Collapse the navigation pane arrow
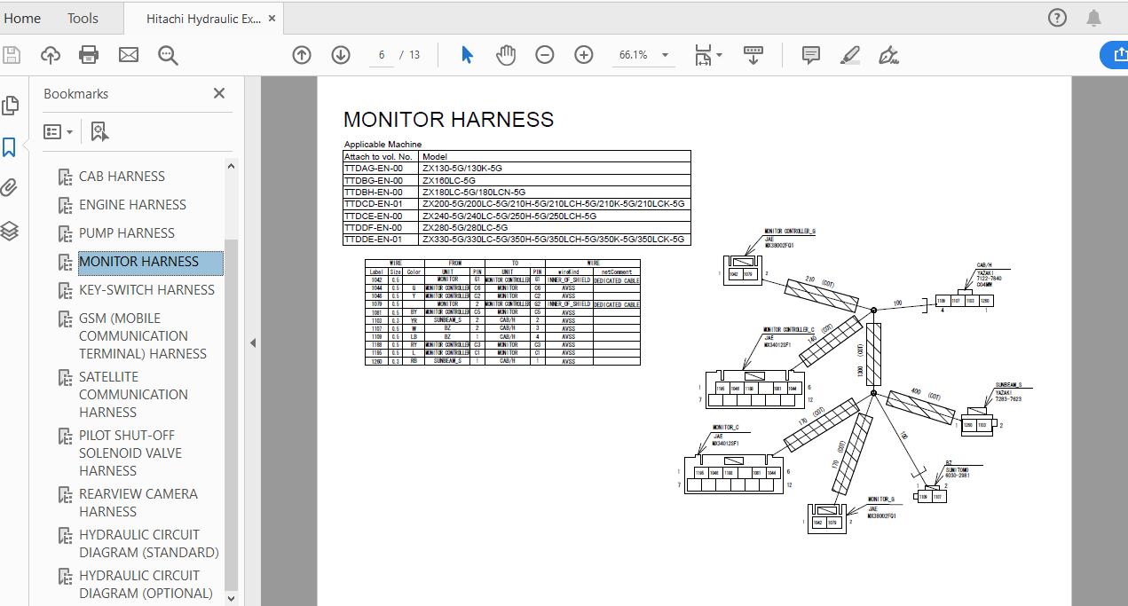 tap(252, 342)
